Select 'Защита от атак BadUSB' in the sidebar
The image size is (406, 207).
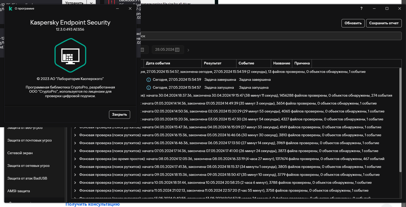pos(27,178)
